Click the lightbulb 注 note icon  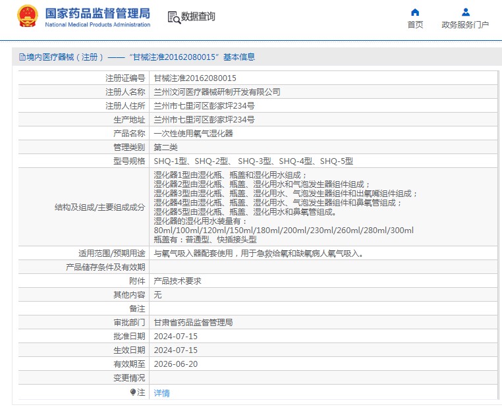click(133, 392)
